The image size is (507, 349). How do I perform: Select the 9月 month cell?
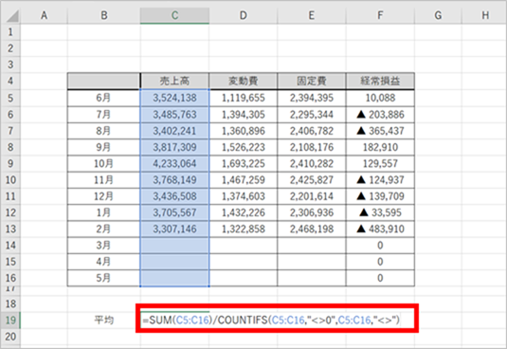(x=104, y=147)
